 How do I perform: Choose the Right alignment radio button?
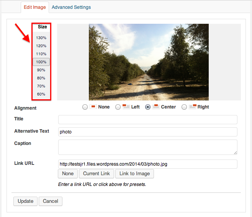[184, 107]
